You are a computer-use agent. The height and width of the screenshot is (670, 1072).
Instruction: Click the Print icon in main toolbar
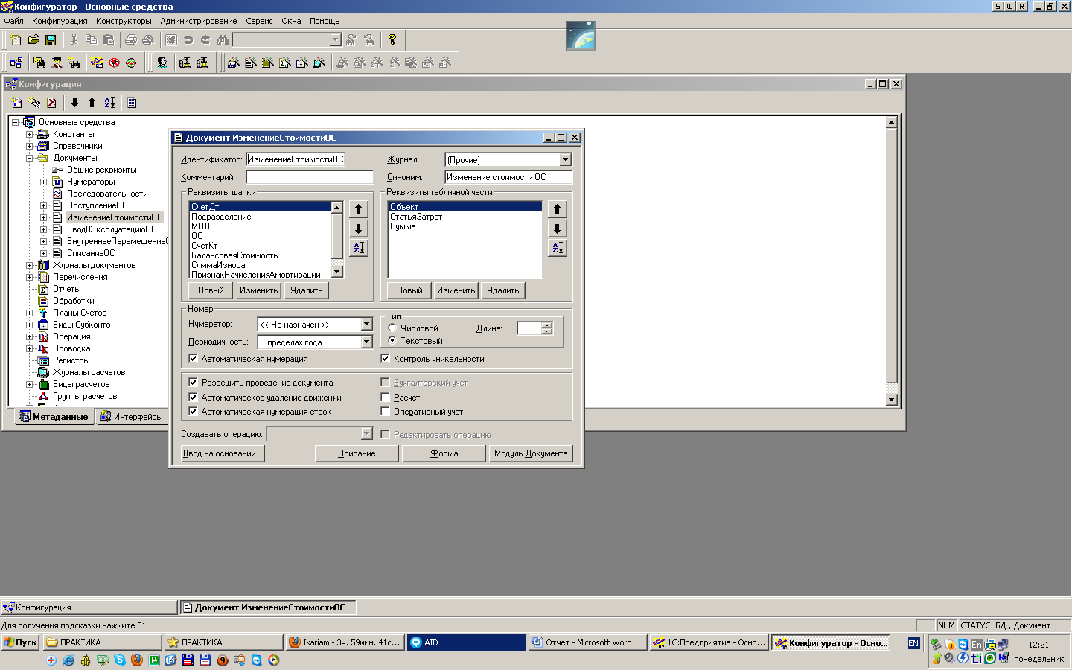(x=131, y=39)
